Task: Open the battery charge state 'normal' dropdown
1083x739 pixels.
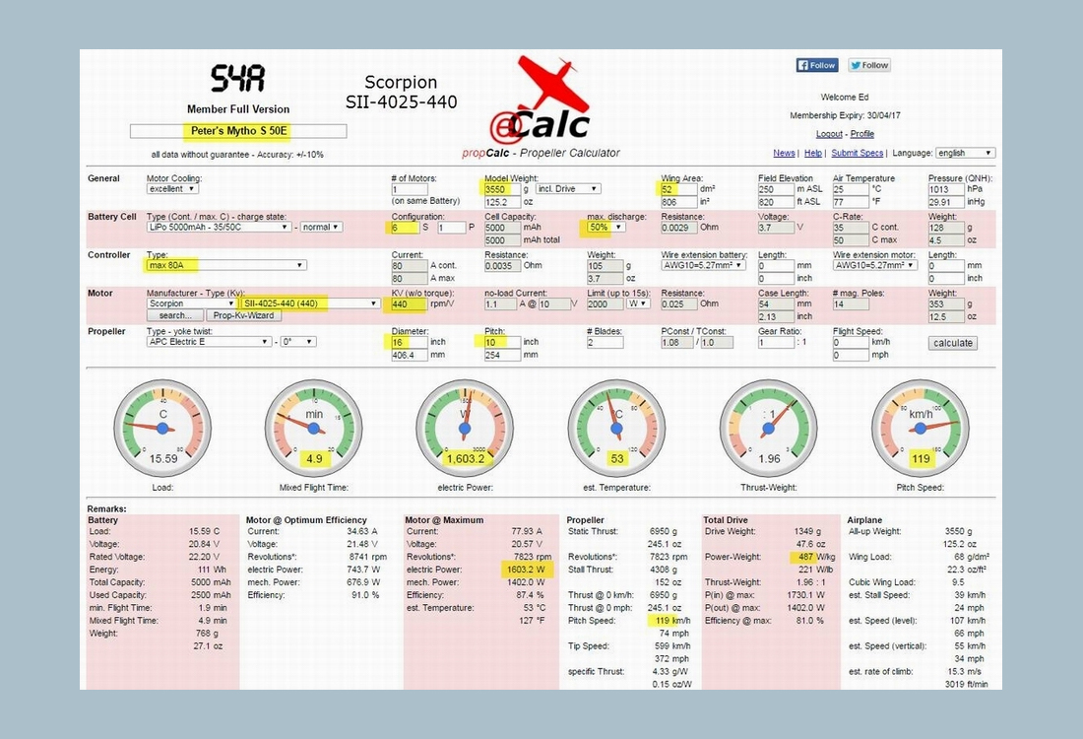Action: tap(321, 227)
